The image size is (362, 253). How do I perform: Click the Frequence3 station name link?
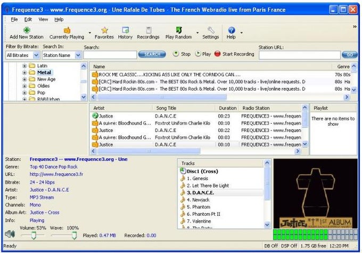point(78,159)
